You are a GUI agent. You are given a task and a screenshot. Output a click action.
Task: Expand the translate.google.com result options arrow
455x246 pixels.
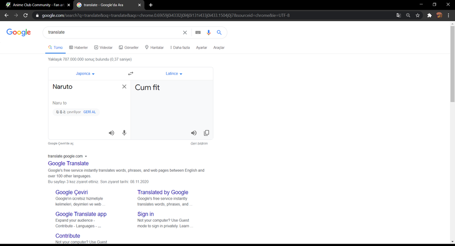coord(86,157)
